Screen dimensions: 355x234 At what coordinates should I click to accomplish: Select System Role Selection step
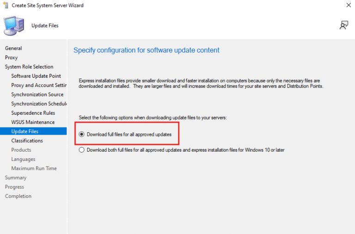[x=29, y=67]
